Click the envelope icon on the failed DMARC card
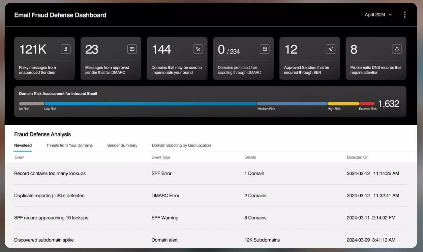423x252 pixels. (132, 49)
